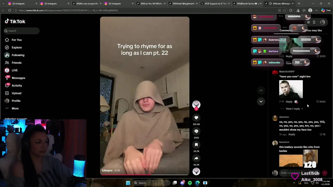Click the TikTok logo
This screenshot has width=333, height=187.
[15, 21]
